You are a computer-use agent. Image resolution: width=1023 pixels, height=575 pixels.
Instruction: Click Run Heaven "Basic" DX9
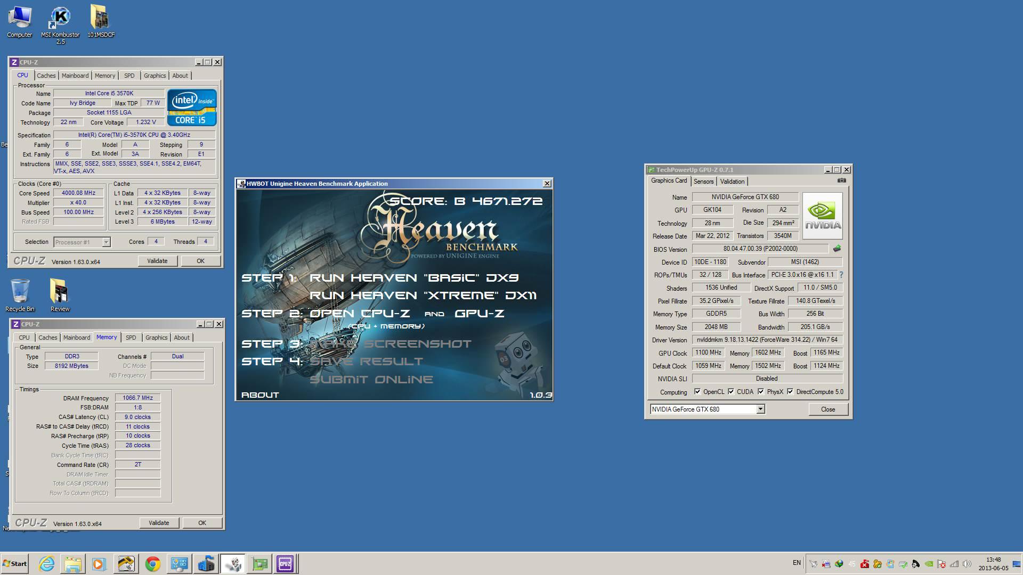coord(414,278)
